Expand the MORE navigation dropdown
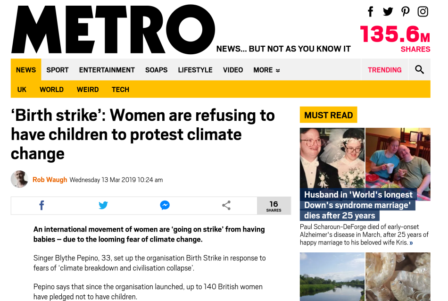This screenshot has width=448, height=301. click(266, 70)
